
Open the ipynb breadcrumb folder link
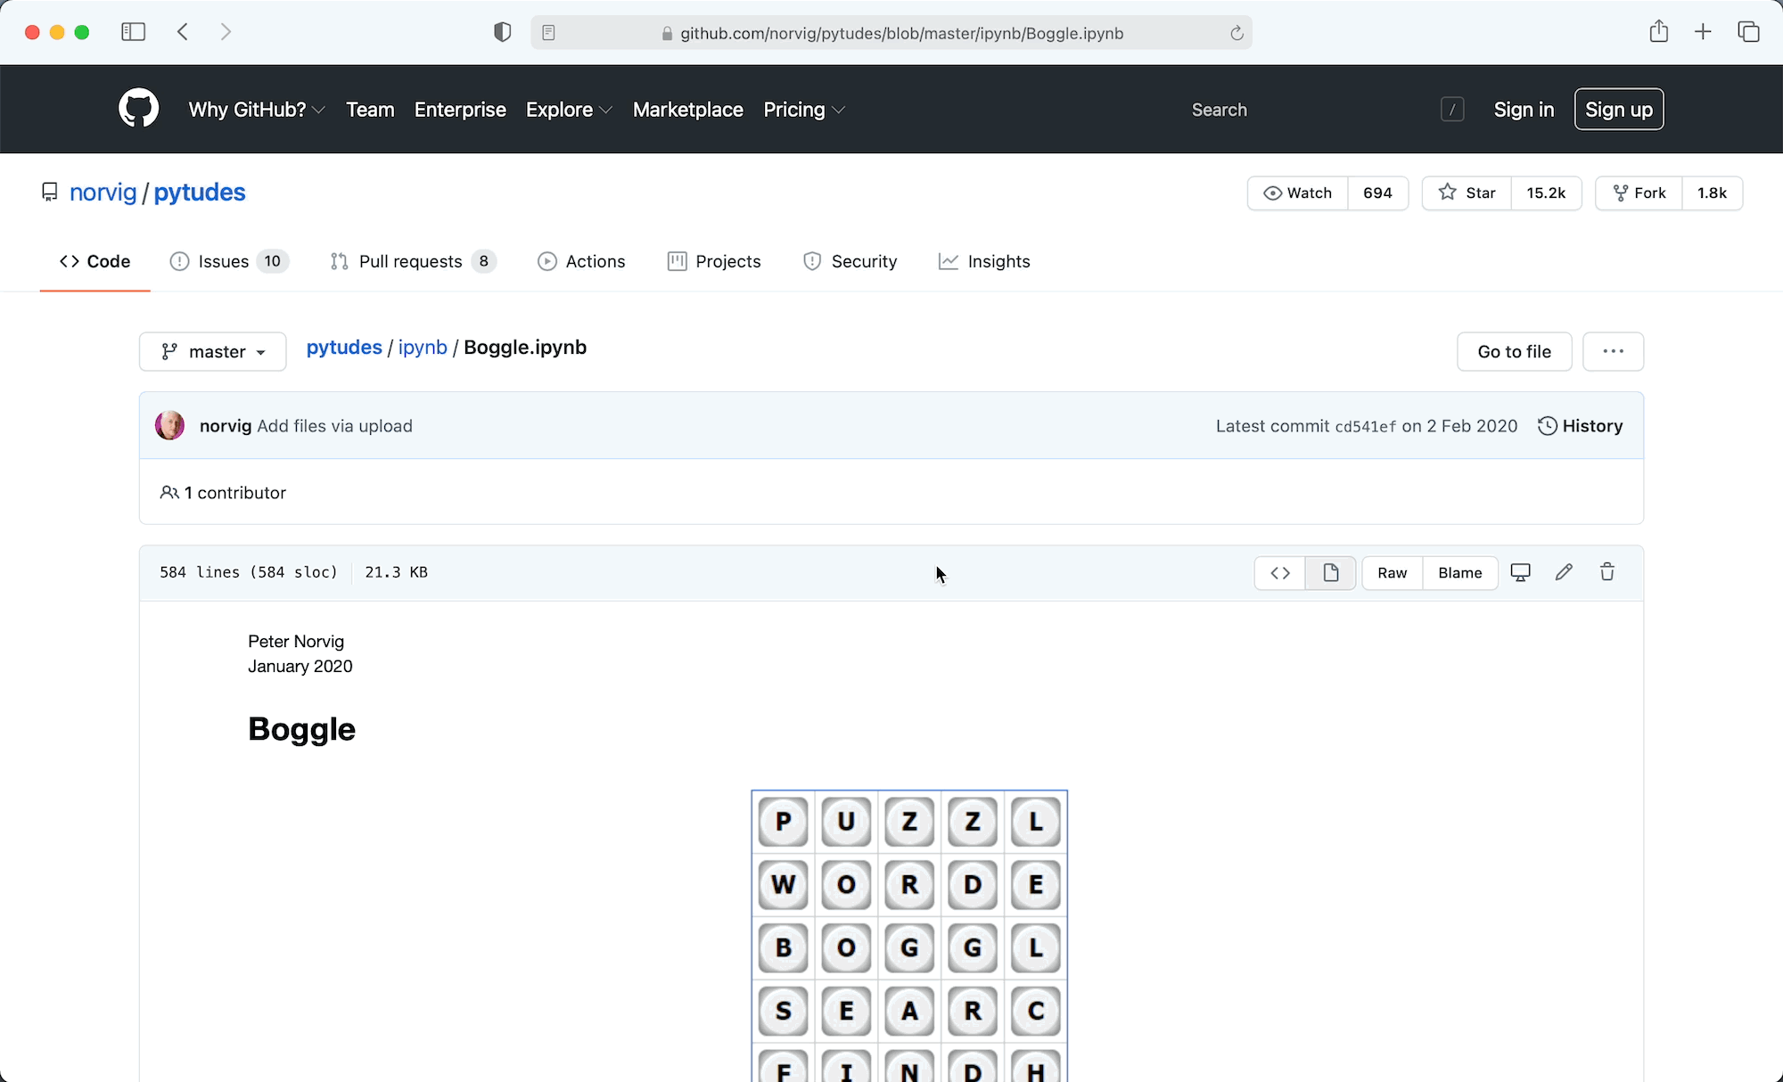(x=423, y=348)
